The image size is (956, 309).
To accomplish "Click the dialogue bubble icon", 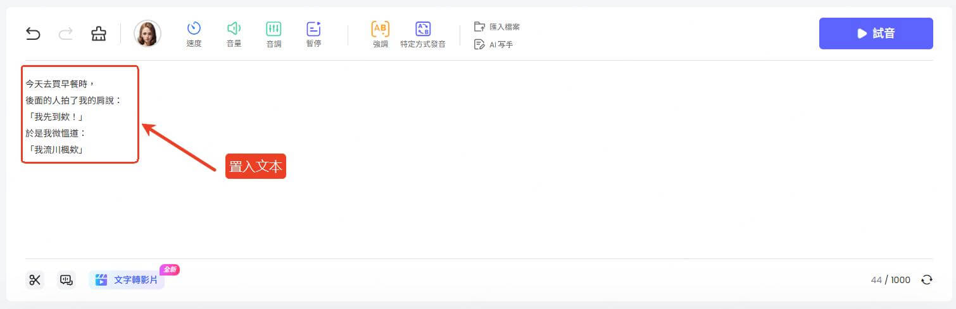I will point(66,280).
